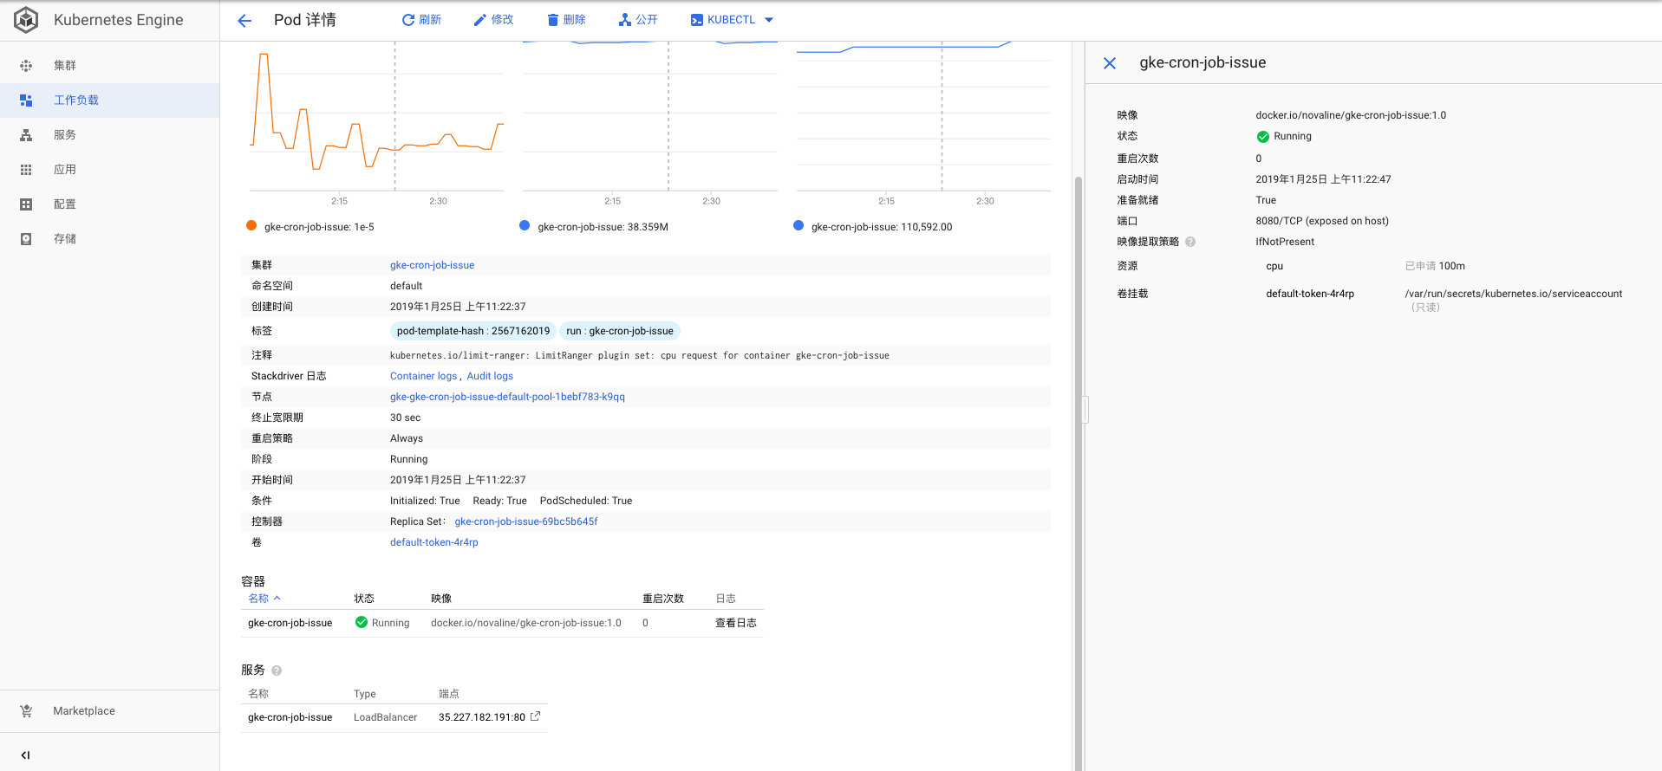The width and height of the screenshot is (1662, 771).
Task: Click orange legend dot for 1e-5 chart
Action: [251, 226]
